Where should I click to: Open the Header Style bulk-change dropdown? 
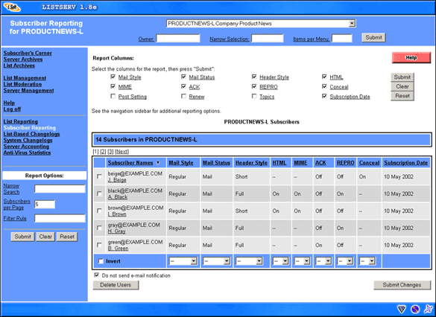(249, 261)
